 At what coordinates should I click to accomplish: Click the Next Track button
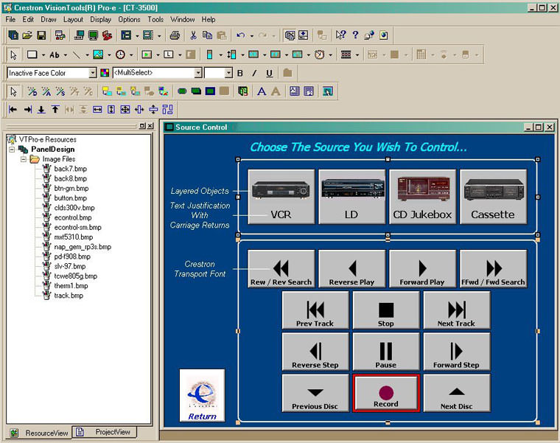pos(457,310)
